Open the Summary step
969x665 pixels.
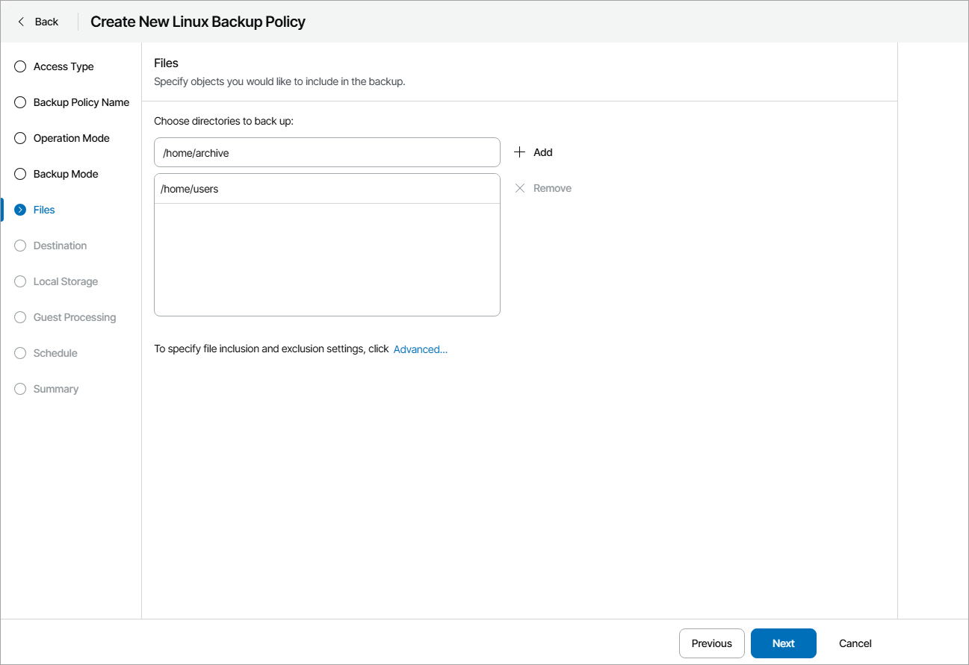tap(55, 389)
